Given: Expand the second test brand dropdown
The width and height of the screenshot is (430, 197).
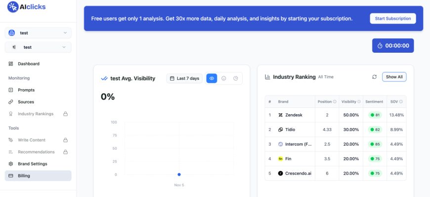Looking at the screenshot, I should click(38, 47).
